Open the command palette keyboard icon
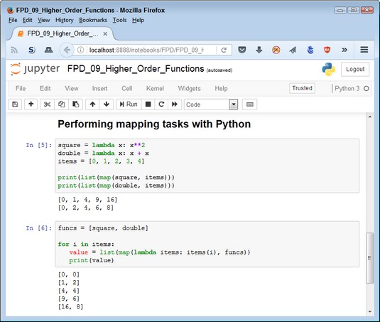The height and width of the screenshot is (322, 380). point(249,104)
